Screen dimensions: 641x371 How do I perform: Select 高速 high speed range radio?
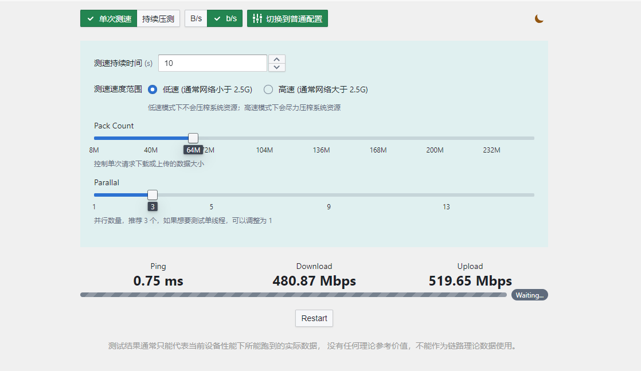click(x=268, y=89)
